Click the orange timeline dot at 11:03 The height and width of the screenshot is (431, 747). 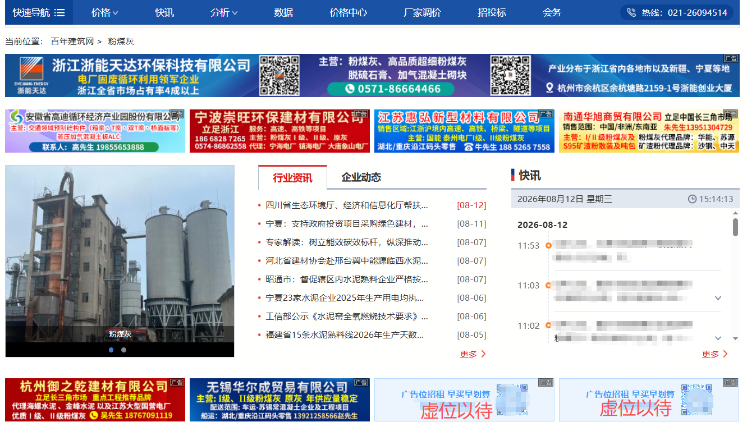point(548,286)
